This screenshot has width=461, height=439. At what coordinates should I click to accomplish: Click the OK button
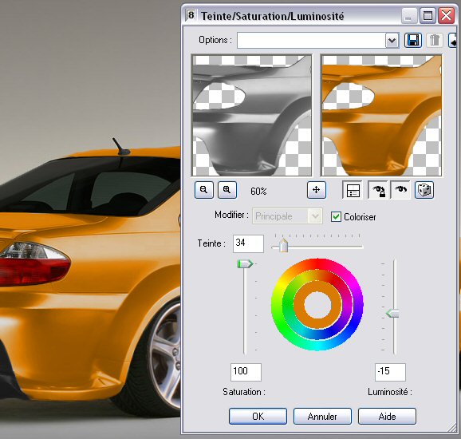(x=258, y=417)
